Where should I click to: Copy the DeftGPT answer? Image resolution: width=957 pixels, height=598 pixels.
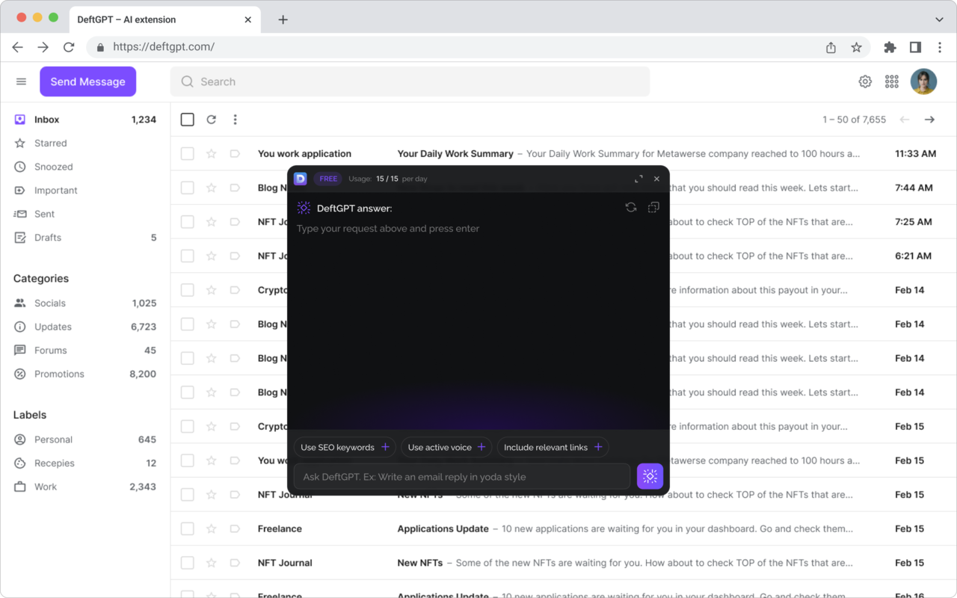tap(653, 208)
